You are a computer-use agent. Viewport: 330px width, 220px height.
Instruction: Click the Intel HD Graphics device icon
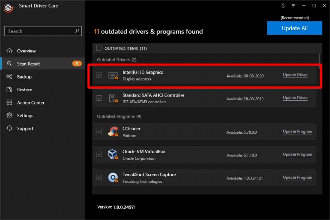click(113, 75)
